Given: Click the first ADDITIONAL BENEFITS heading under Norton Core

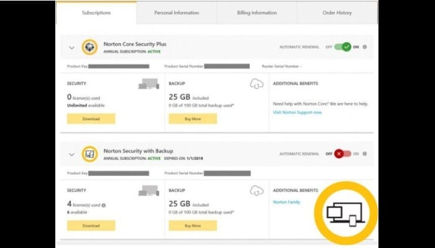Looking at the screenshot, I should pos(295,84).
